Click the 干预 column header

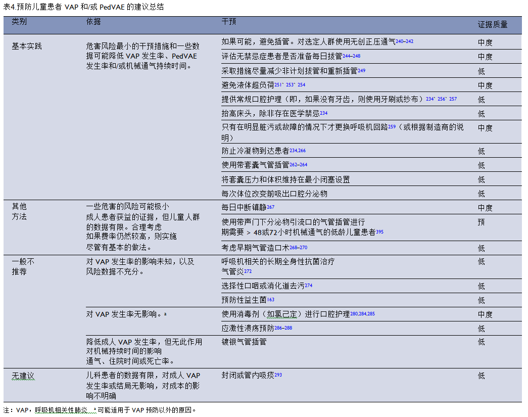228,22
